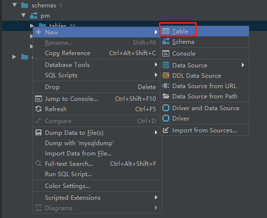Choose Data Source from Path
This screenshot has height=218, width=267.
coord(204,96)
